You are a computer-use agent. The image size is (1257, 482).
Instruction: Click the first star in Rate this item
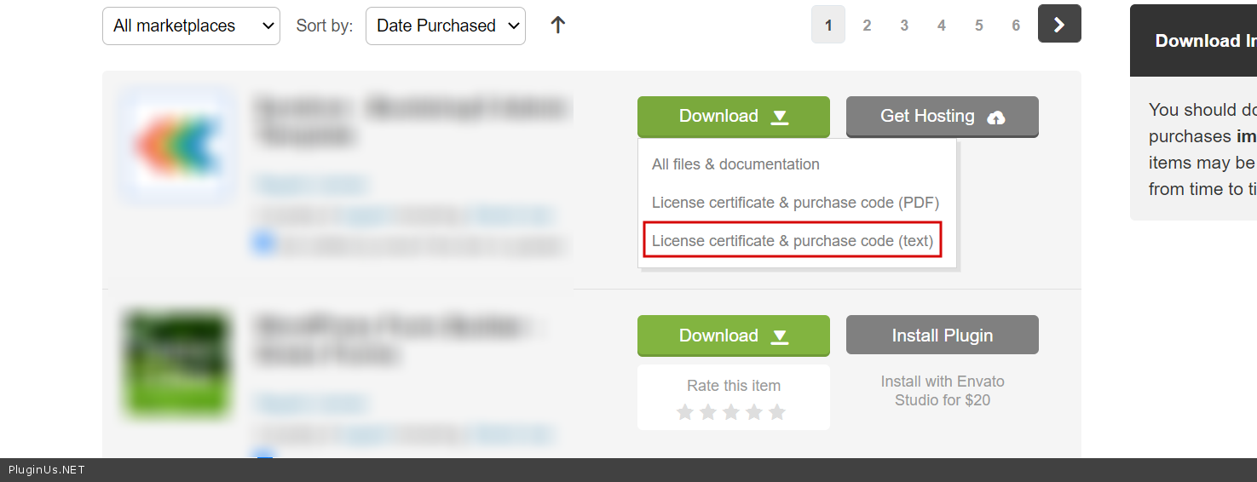tap(685, 412)
